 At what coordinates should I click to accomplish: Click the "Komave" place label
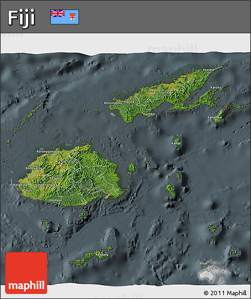click(56, 200)
